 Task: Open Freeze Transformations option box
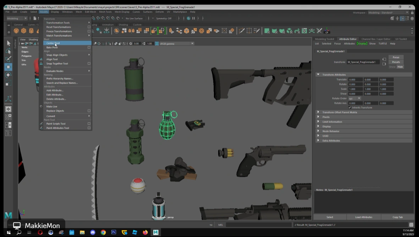point(89,31)
